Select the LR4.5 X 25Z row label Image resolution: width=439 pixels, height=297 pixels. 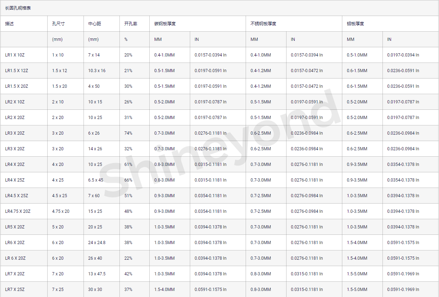pyautogui.click(x=17, y=196)
